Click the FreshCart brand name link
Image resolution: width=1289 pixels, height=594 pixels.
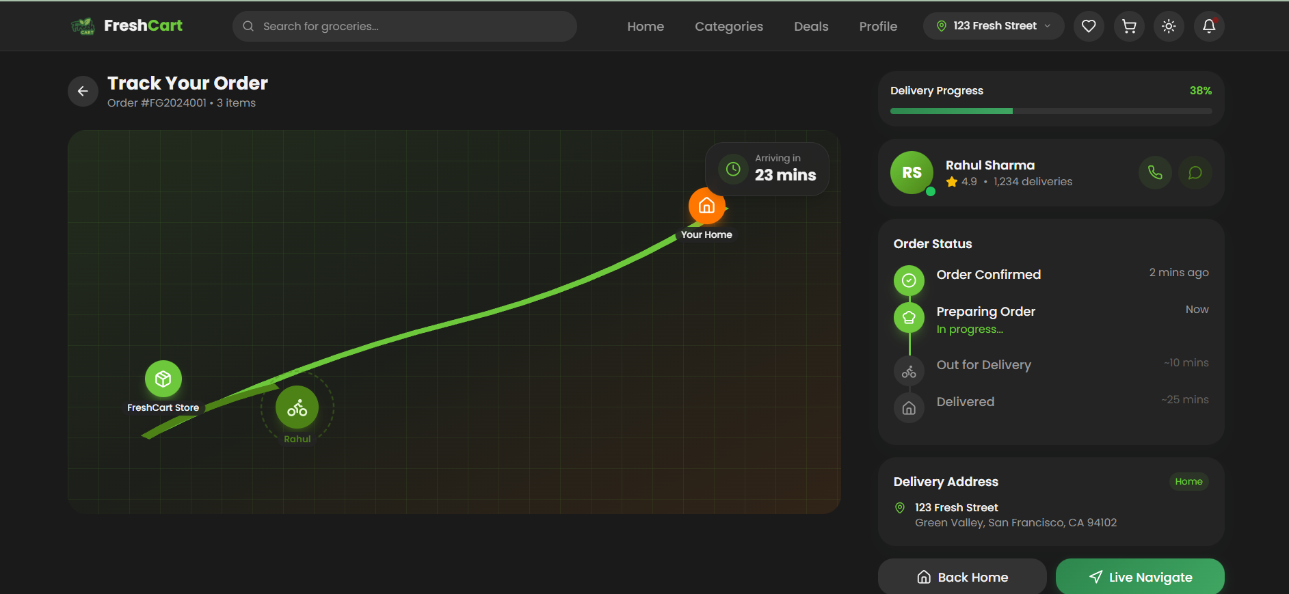pos(143,26)
